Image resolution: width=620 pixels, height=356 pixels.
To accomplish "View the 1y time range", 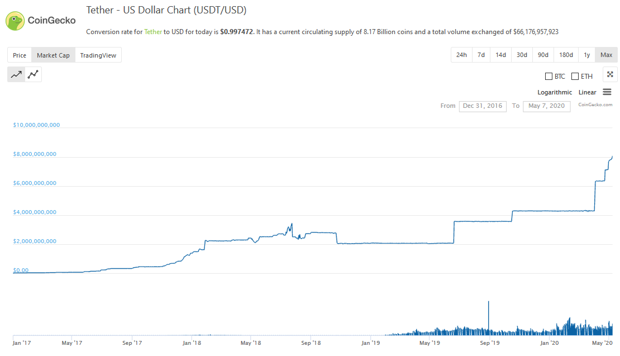I will [x=587, y=55].
